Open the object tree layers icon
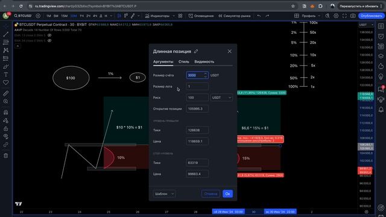Image resolution: width=386 pixels, height=217 pixels. click(x=381, y=56)
